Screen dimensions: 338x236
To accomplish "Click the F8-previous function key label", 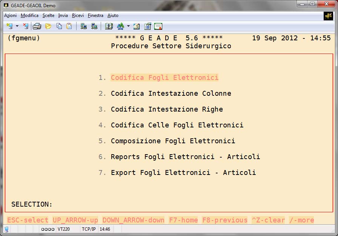I will coord(225,220).
